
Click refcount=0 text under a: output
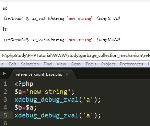[x=16, y=18]
